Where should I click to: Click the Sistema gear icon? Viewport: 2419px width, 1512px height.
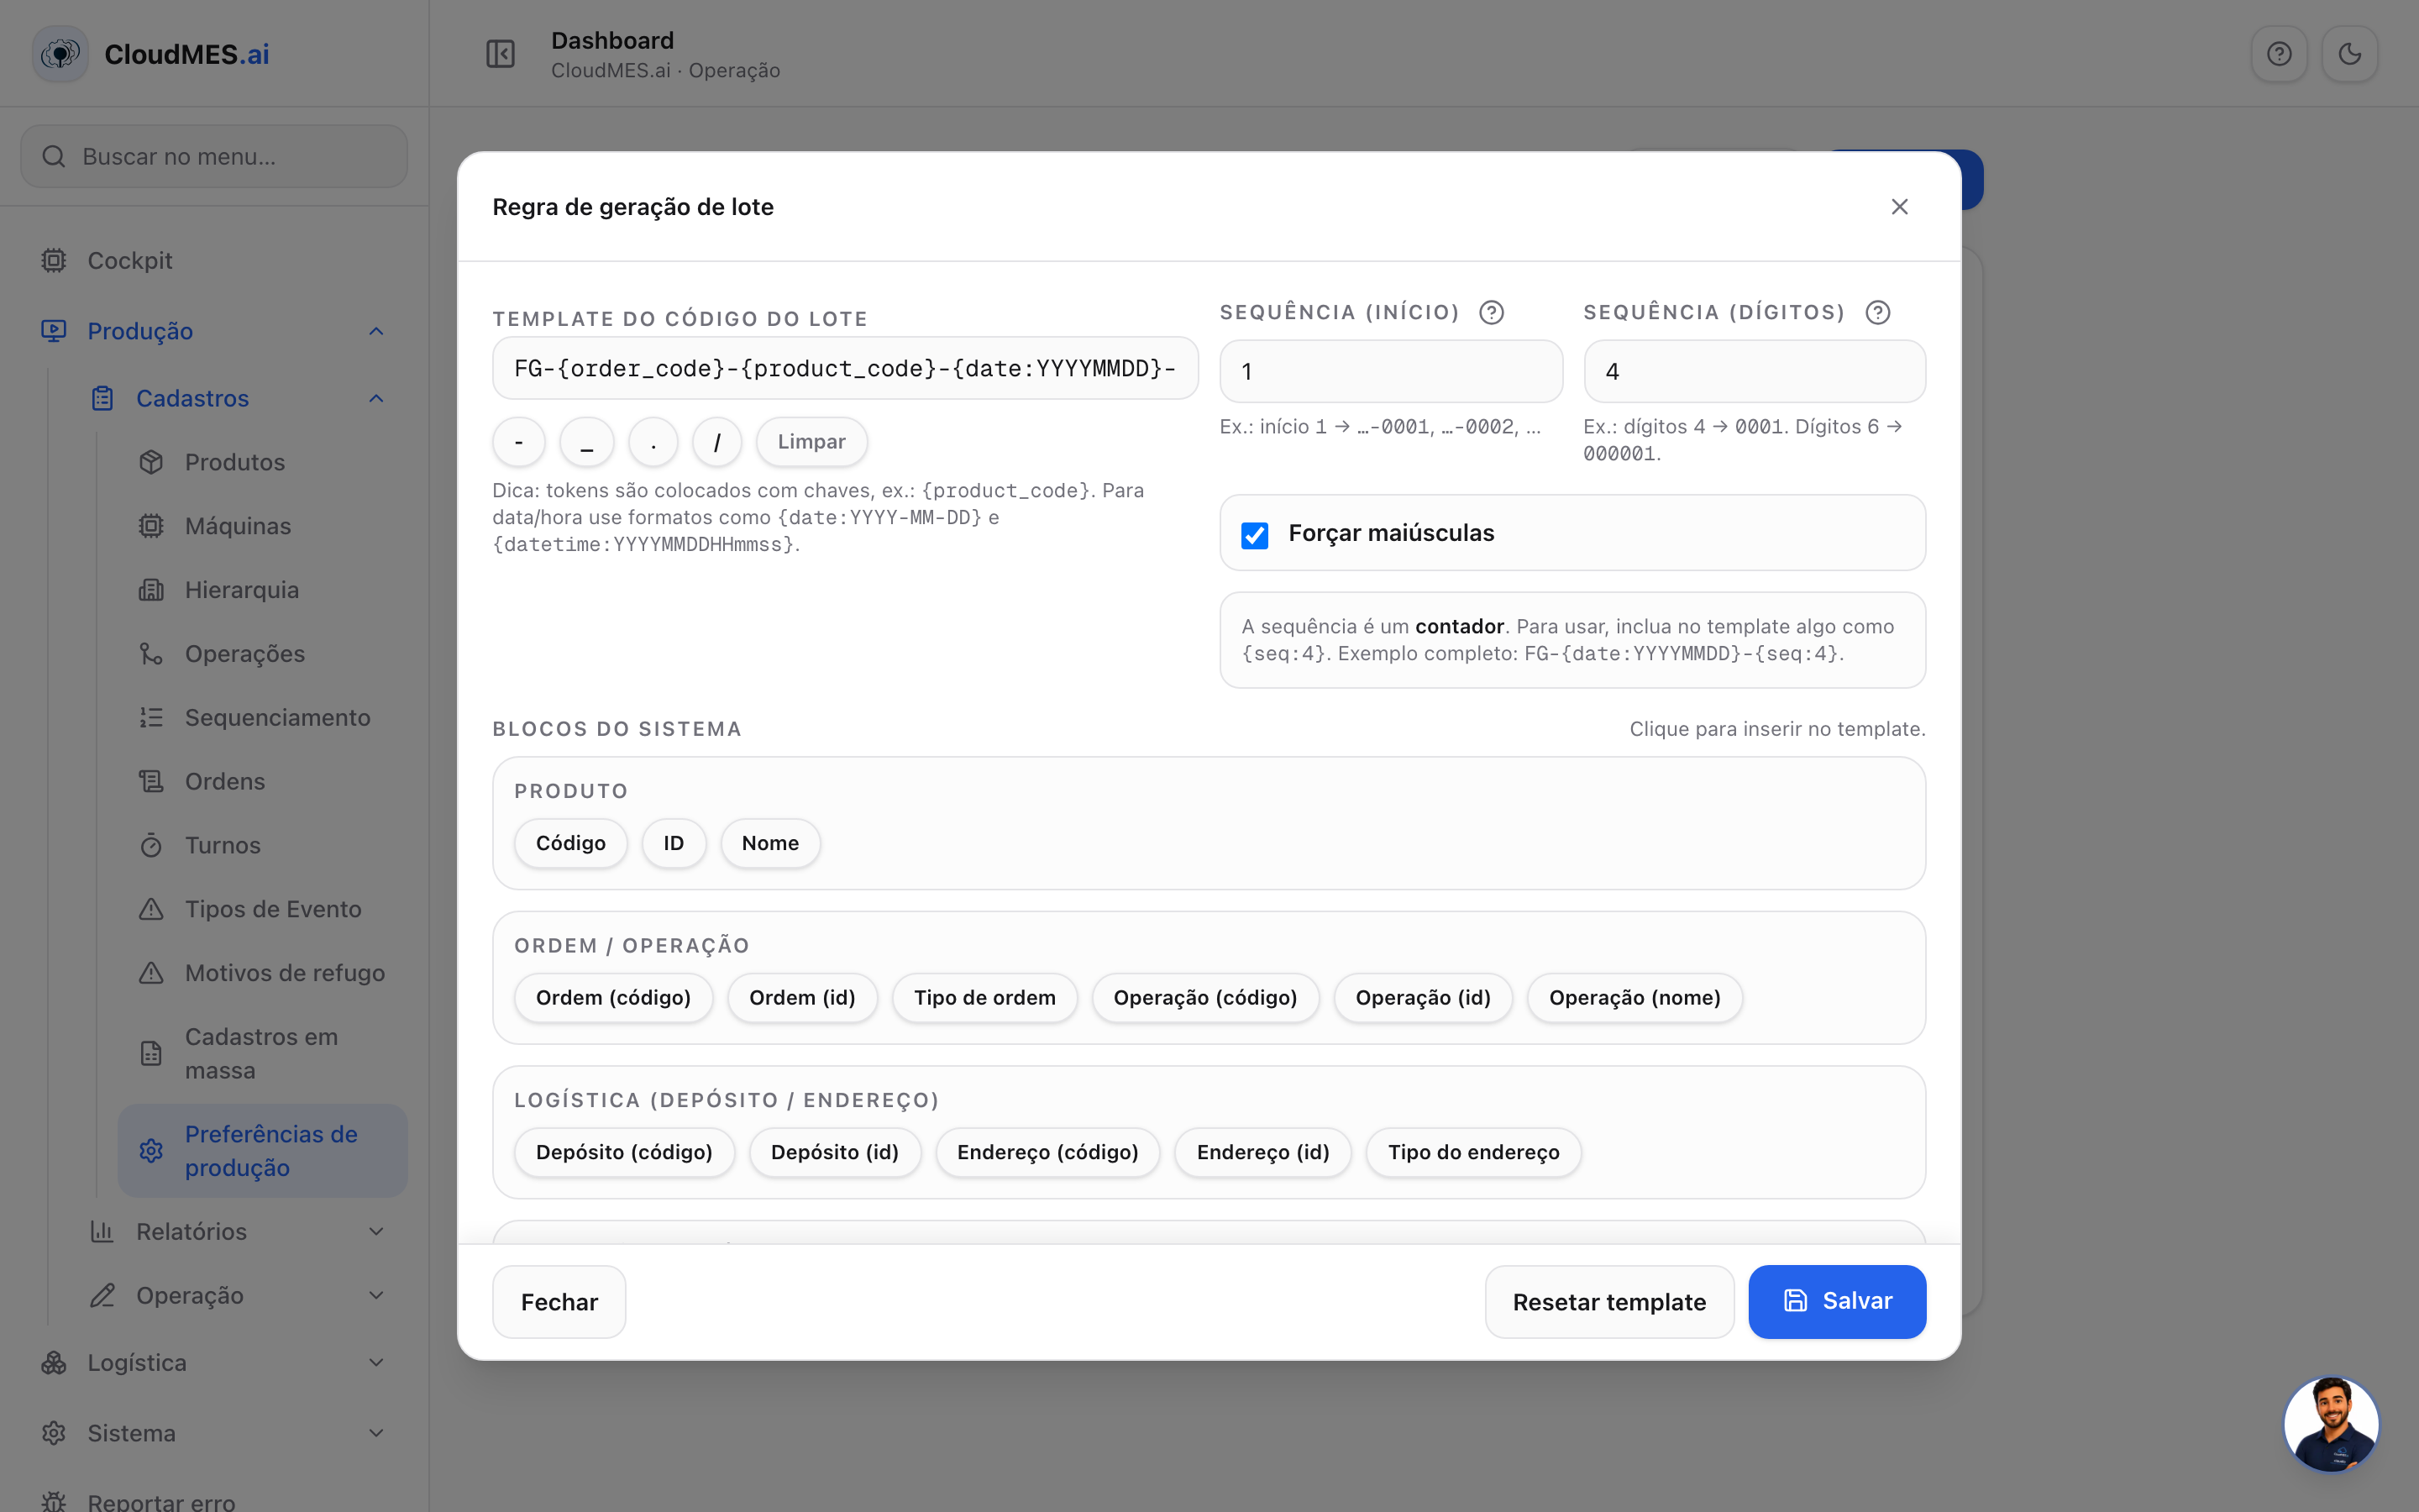point(54,1434)
